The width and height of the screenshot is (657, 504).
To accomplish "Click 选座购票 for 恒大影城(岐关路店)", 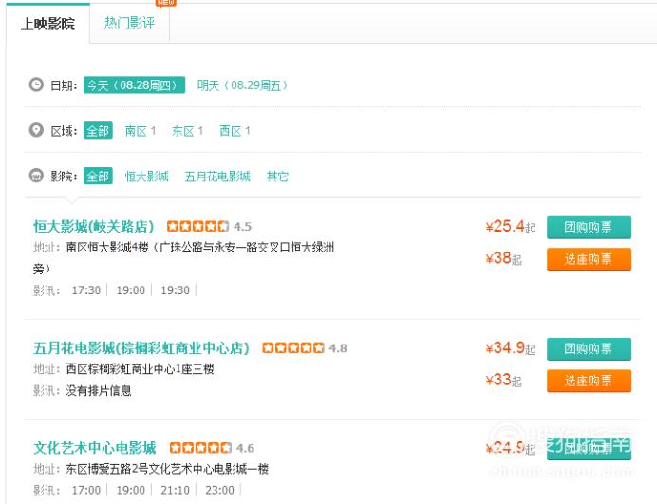I will coord(589,259).
